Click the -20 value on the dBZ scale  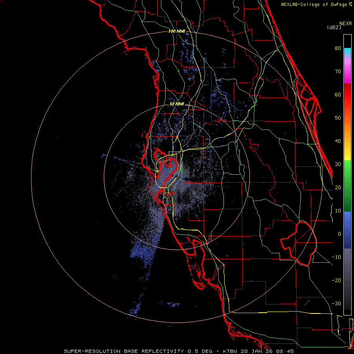[x=336, y=280]
